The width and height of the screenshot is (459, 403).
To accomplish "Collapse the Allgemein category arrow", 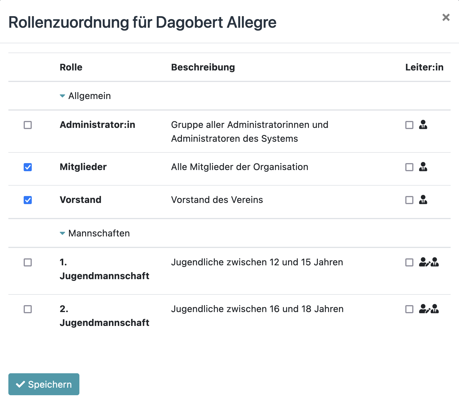I will (62, 96).
